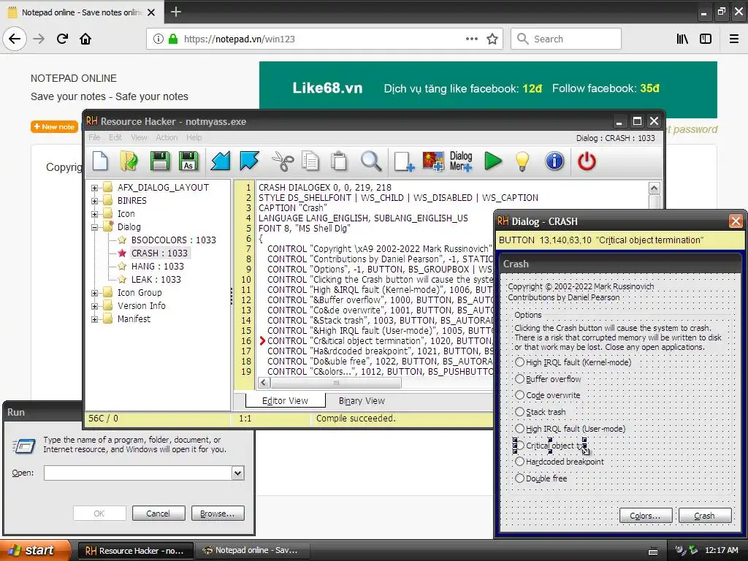The height and width of the screenshot is (561, 748).
Task: Click the blue export arrow pointing down-right
Action: (x=250, y=161)
